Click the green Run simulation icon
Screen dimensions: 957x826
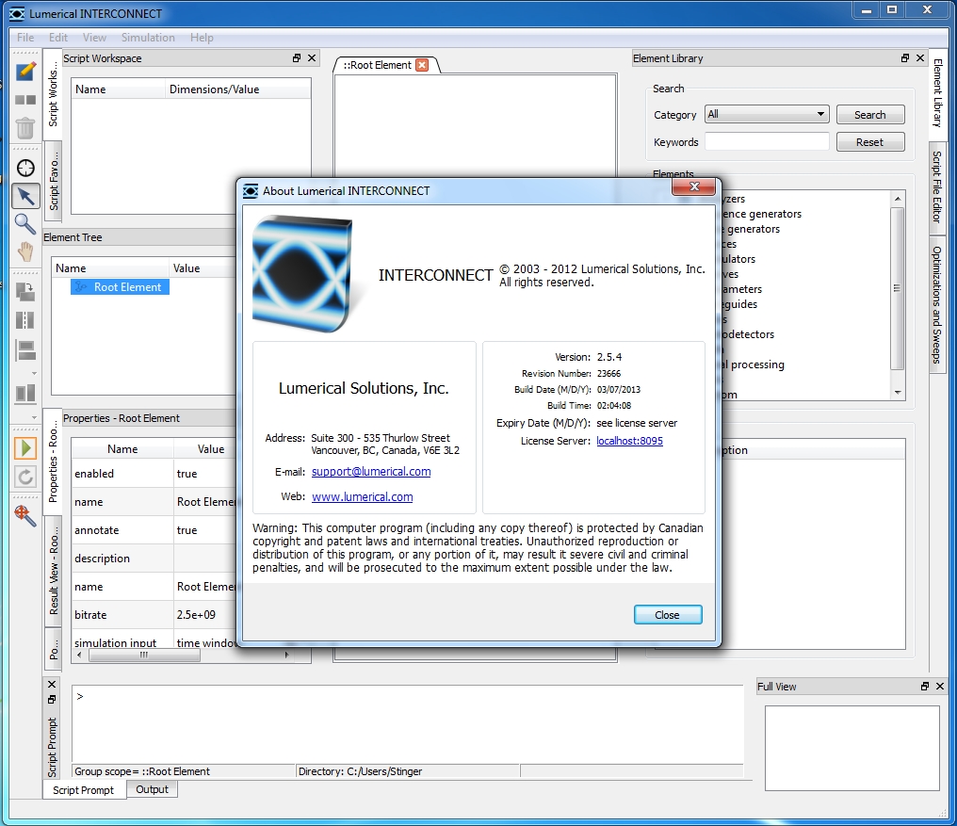click(25, 448)
